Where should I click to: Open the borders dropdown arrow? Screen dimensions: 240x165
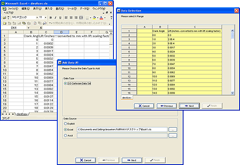pos(90,18)
